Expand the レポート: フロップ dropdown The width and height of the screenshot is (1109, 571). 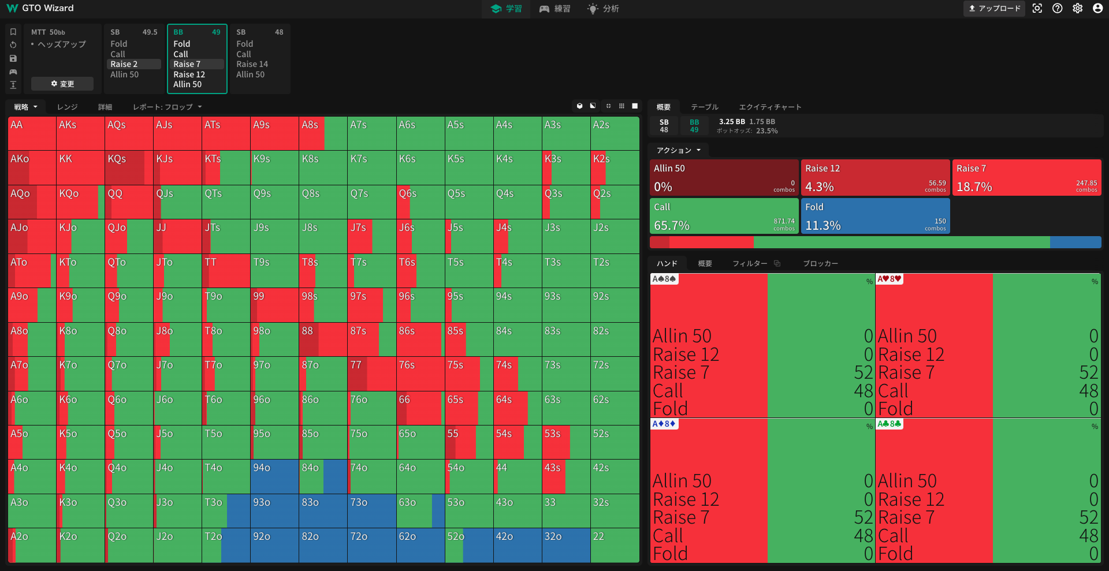click(168, 107)
